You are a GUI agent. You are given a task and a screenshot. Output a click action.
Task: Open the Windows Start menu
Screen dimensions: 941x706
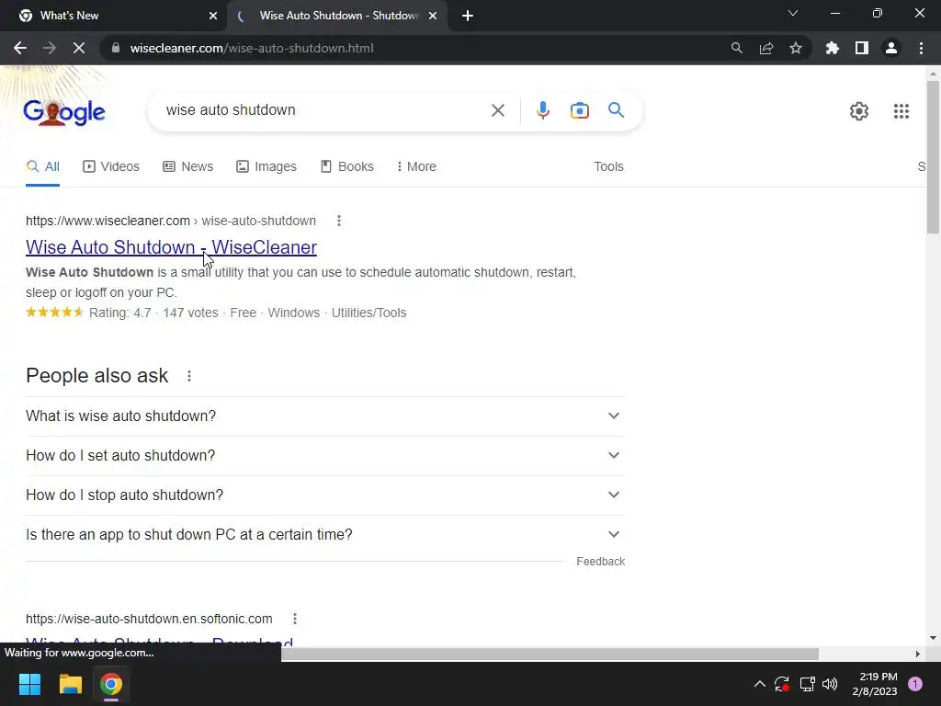29,684
